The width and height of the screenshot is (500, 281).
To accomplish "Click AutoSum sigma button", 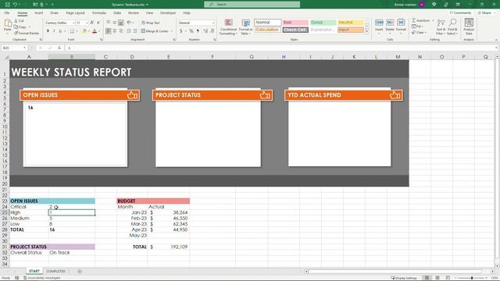I will pyautogui.click(x=420, y=20).
